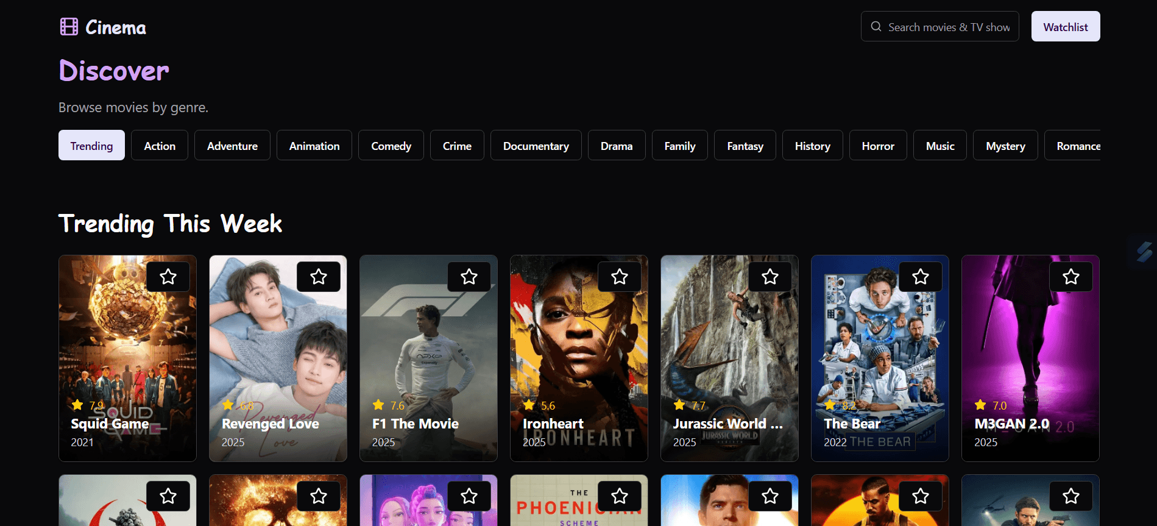Open the M3GAN 2.0 poster
This screenshot has width=1157, height=526.
pyautogui.click(x=1030, y=358)
